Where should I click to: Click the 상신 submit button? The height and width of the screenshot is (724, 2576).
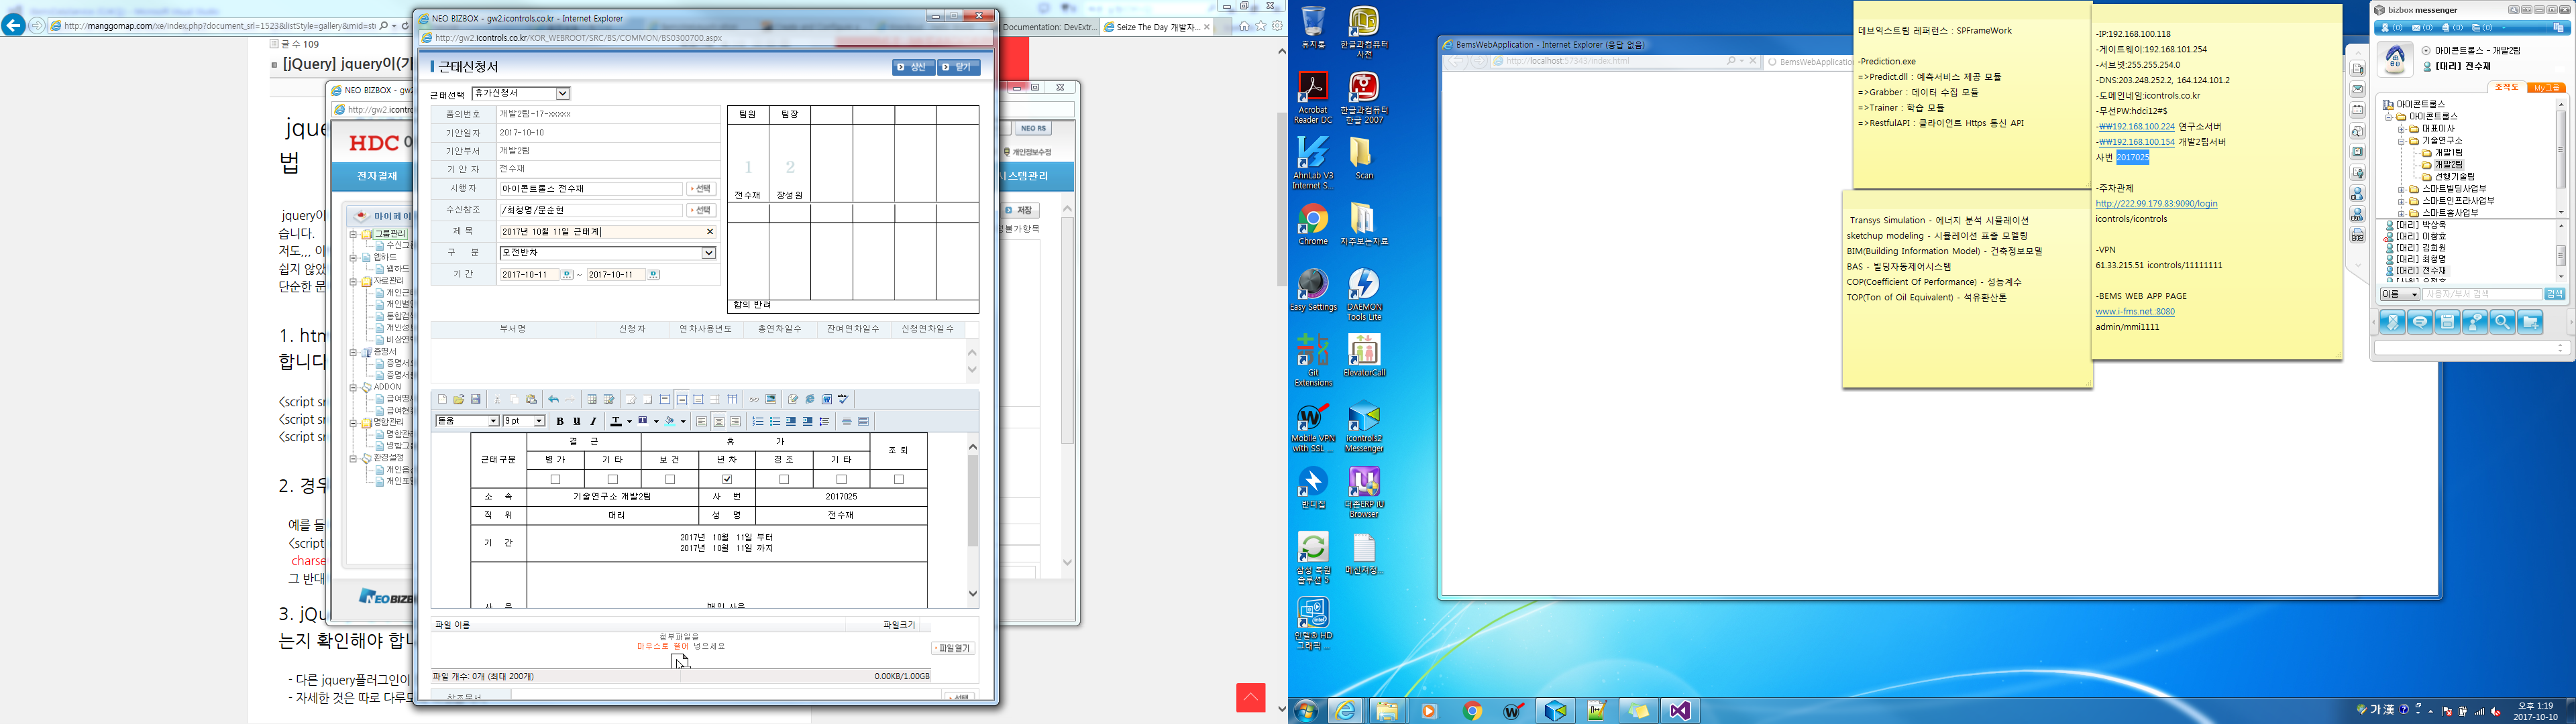point(913,67)
